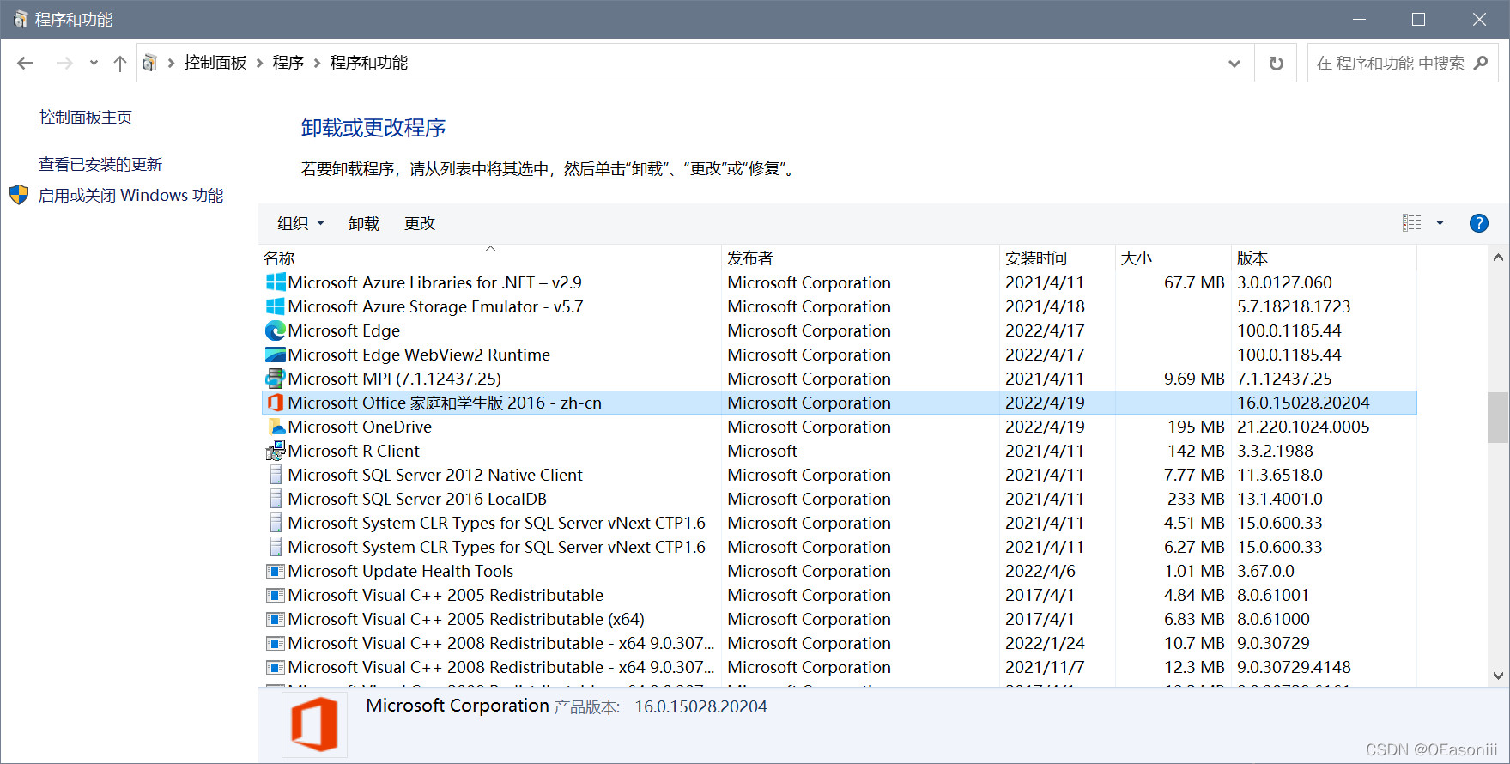
Task: Click the Microsoft R Client icon
Action: click(276, 451)
